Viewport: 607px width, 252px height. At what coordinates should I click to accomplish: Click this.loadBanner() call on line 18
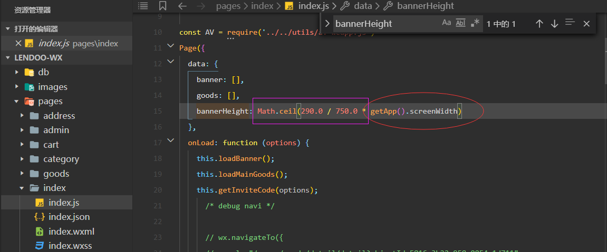[235, 158]
